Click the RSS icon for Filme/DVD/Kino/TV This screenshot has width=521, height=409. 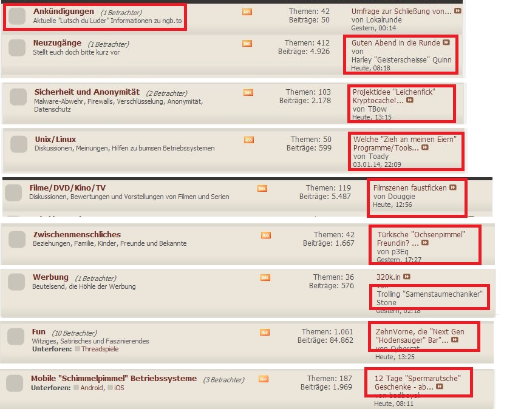[262, 188]
